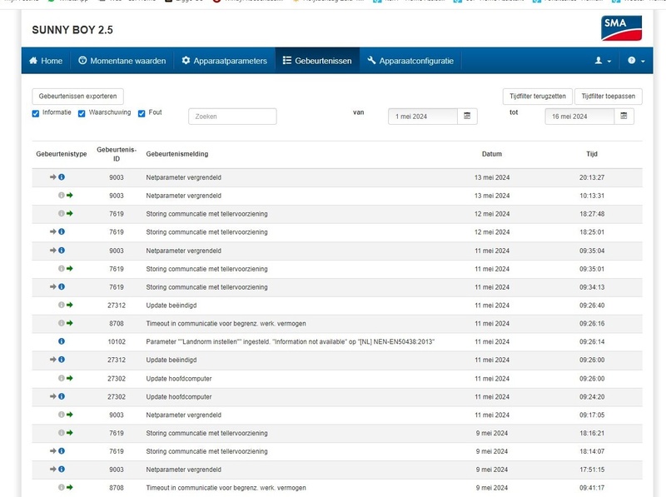Screen dimensions: 666x497
Task: Open the Home tab
Action: click(46, 61)
